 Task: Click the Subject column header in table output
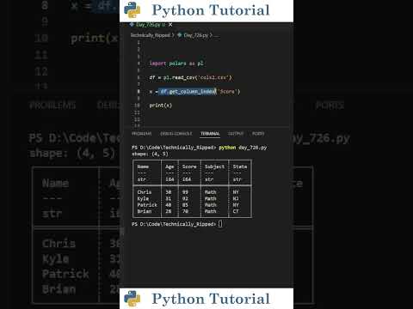(214, 167)
